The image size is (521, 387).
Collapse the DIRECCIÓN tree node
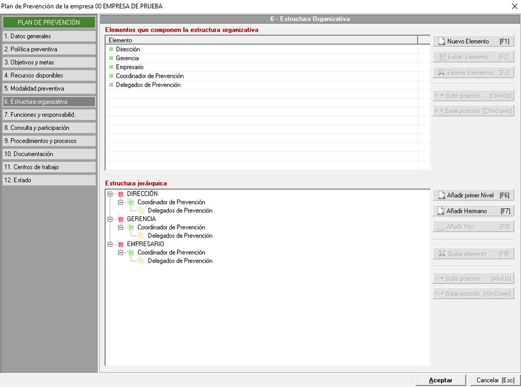tap(110, 193)
